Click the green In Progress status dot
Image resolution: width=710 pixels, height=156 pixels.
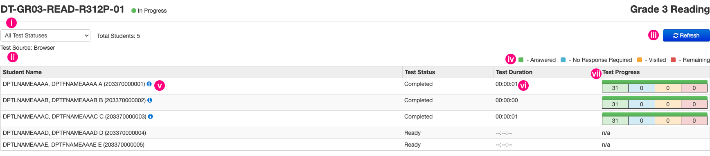[x=134, y=11]
